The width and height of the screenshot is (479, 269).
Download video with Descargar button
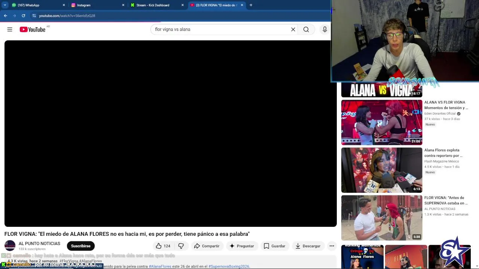(x=308, y=246)
